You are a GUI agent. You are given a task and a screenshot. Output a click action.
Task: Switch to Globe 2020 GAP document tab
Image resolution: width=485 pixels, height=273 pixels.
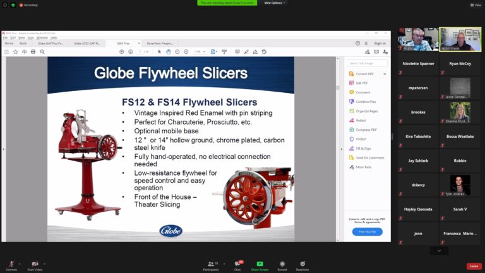tap(87, 44)
